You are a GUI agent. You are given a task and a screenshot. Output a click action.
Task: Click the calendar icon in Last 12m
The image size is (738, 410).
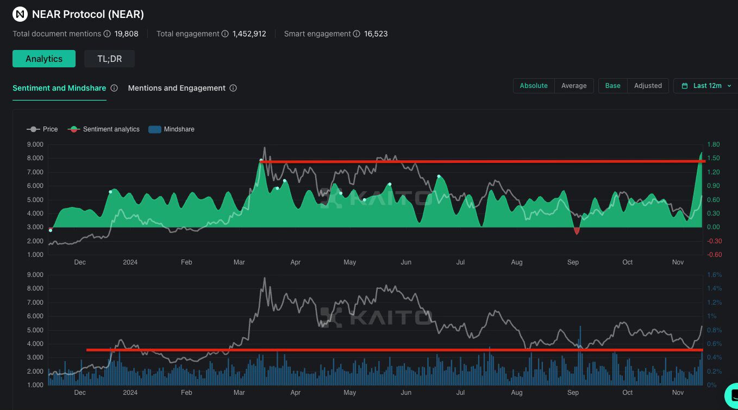coord(685,86)
